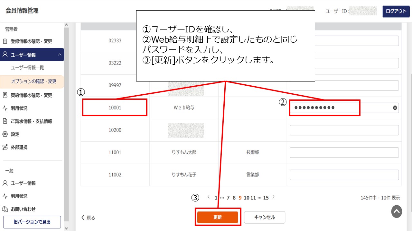Select user ID cell 10200
This screenshot has width=412, height=231.
[x=115, y=130]
